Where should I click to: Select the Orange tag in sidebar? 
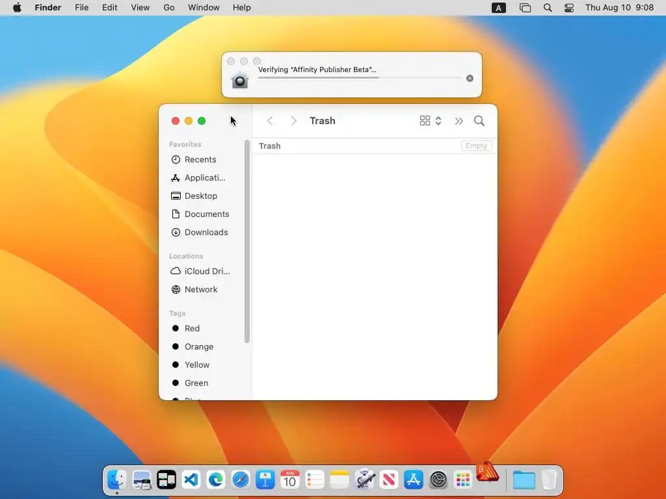[x=200, y=347]
